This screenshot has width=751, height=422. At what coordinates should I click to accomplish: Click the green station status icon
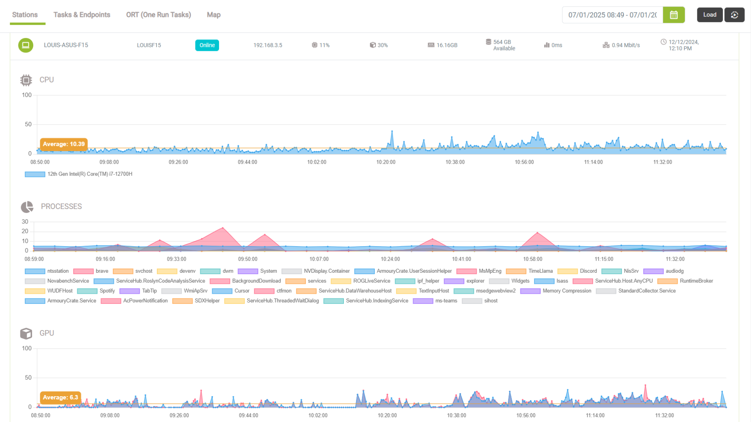point(25,45)
